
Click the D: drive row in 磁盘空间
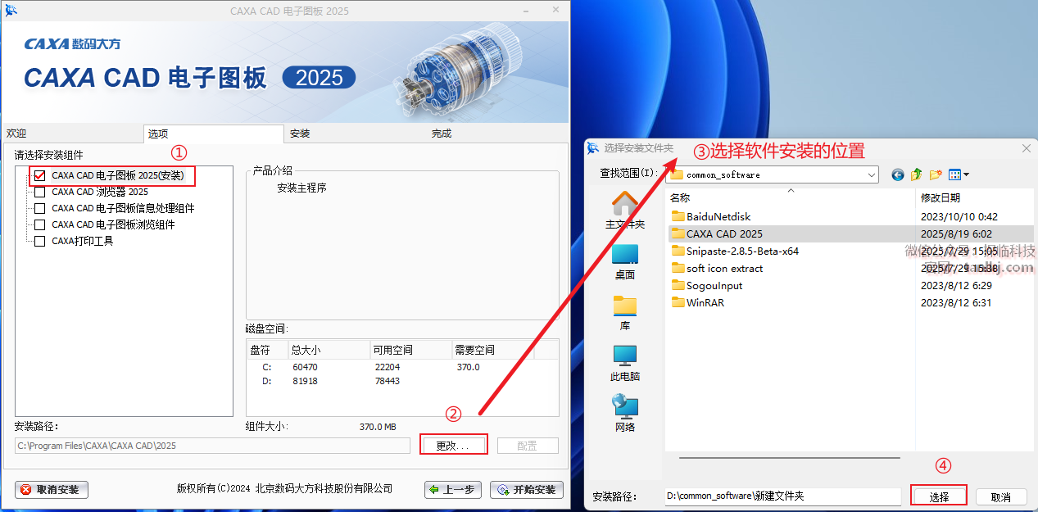click(x=402, y=382)
